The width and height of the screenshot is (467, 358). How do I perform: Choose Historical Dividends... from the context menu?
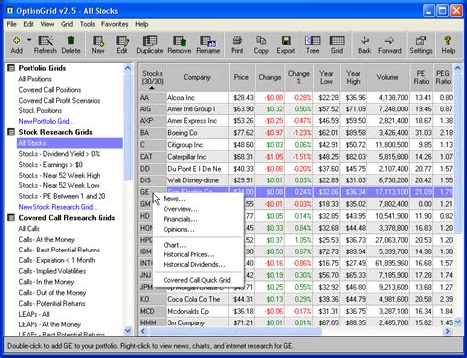click(198, 265)
